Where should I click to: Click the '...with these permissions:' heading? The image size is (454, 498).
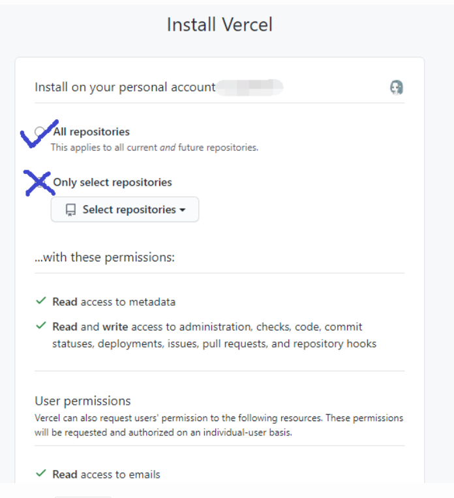[104, 257]
